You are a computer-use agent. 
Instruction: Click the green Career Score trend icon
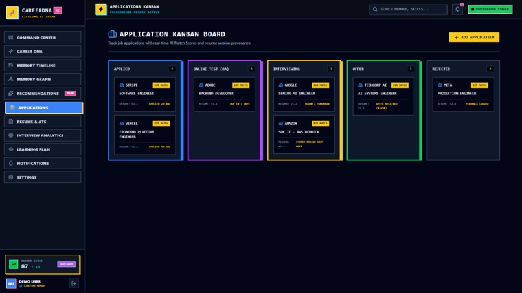(x=14, y=265)
